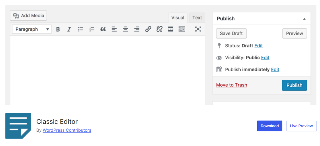Viewport: 320px width, 146px height.
Task: Insert a numbered list
Action: click(x=92, y=29)
